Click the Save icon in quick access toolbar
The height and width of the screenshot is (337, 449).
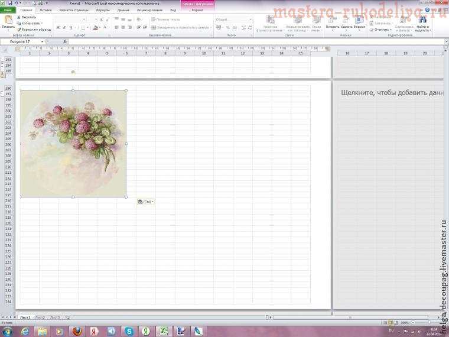click(10, 4)
